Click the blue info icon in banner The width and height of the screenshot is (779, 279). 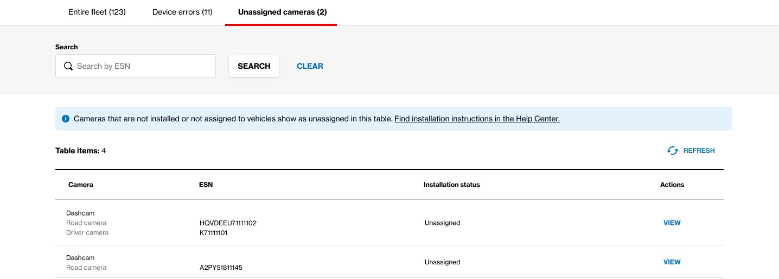[x=66, y=119]
